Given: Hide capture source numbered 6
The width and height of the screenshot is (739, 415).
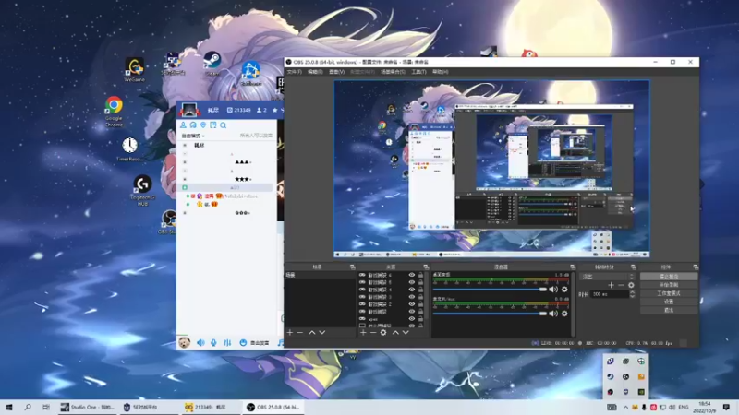Looking at the screenshot, I should [x=411, y=275].
